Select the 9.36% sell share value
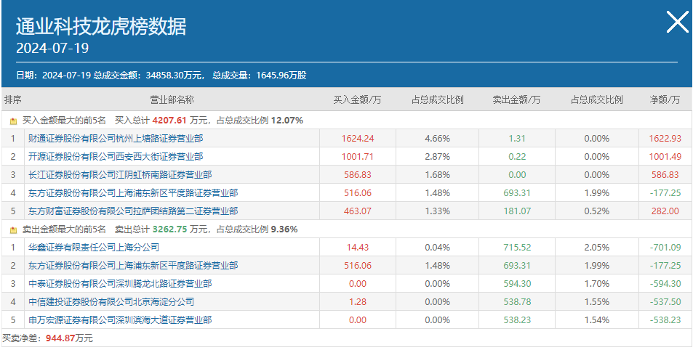693x350 pixels. 284,229
